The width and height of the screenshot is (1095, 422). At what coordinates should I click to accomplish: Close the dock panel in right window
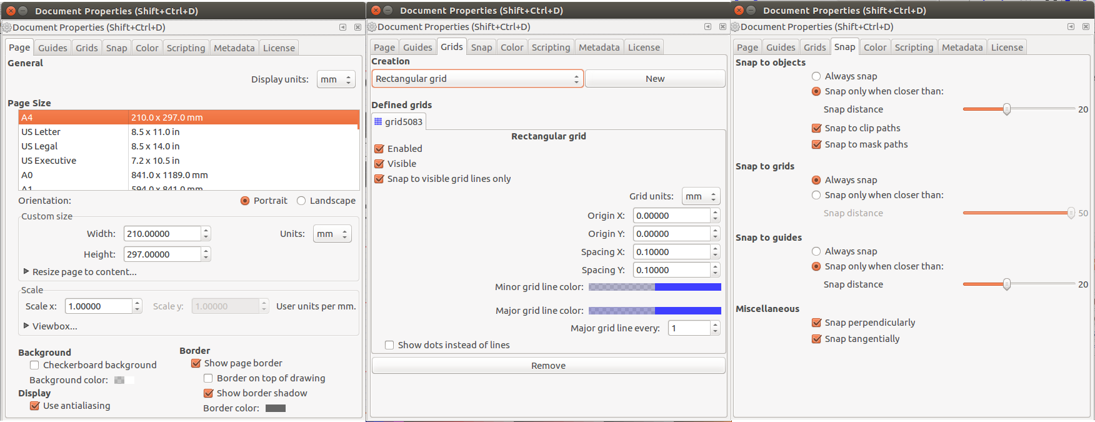coord(1086,27)
